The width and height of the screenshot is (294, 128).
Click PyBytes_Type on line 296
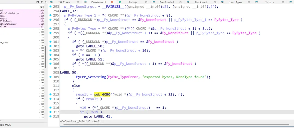(226, 20)
